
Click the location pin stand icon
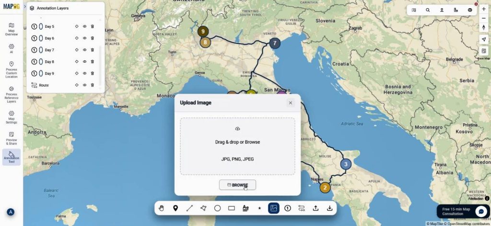coord(442,10)
